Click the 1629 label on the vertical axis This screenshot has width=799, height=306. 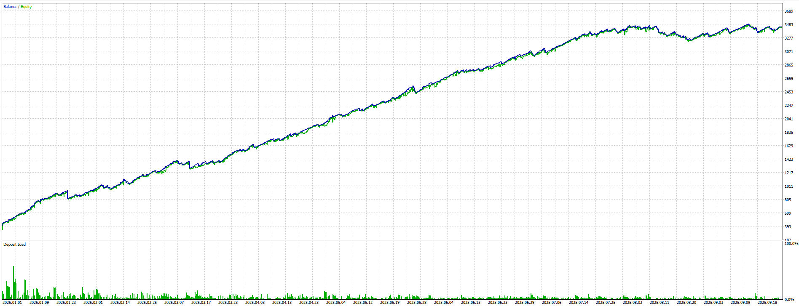[x=788, y=146]
